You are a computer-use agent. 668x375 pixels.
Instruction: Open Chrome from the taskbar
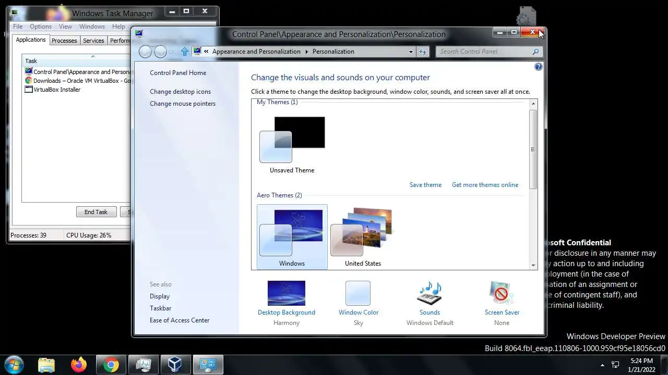pos(111,365)
